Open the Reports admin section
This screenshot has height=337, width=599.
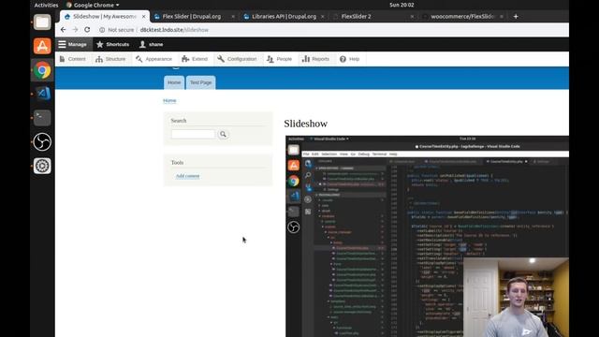coord(315,59)
